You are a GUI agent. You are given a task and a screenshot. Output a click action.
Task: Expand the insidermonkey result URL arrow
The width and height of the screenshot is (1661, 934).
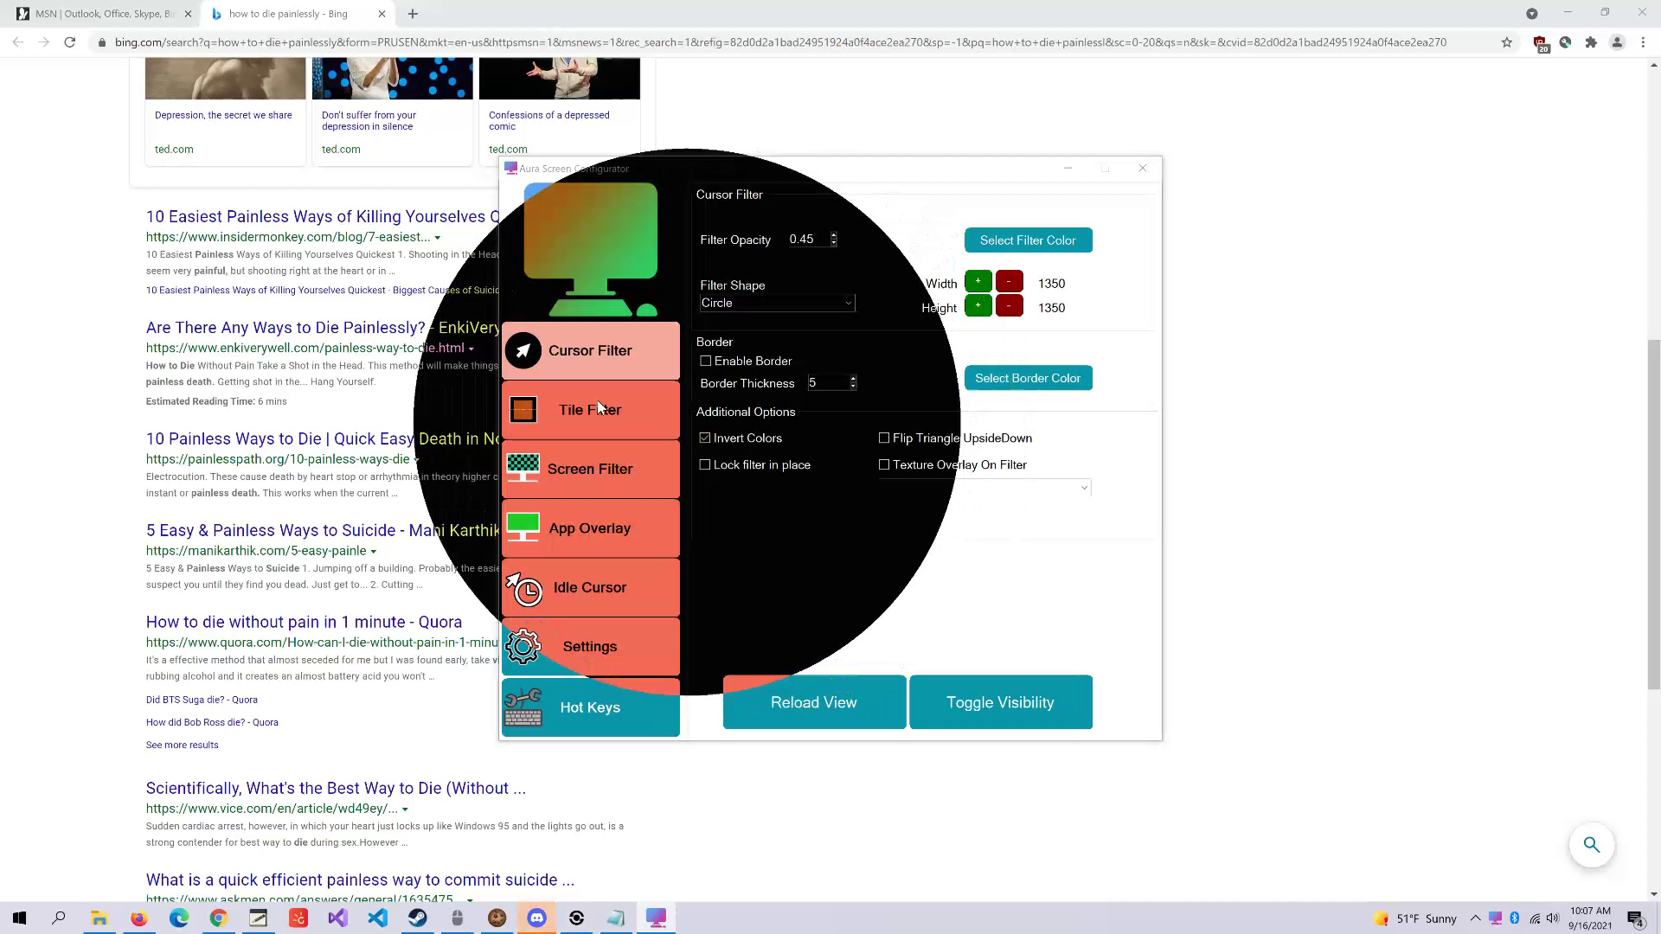[x=438, y=238]
